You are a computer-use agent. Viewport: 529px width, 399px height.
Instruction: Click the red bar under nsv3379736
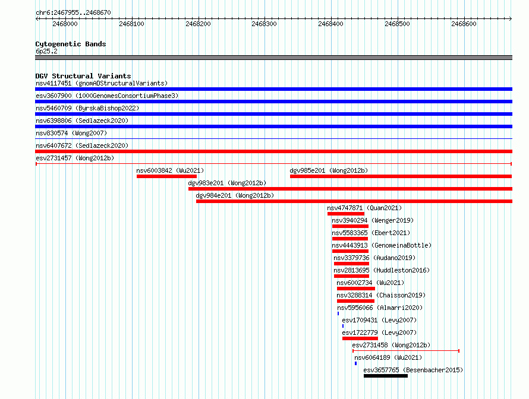point(351,264)
